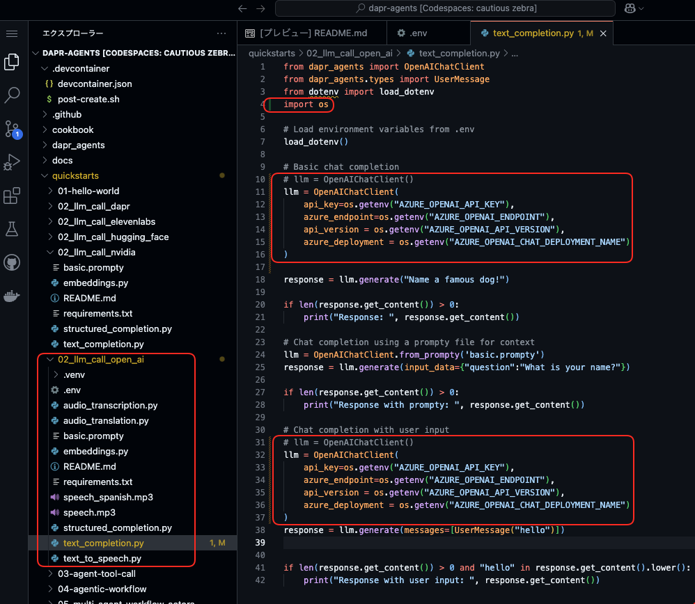Screen dimensions: 695x604
Task: Open the Search view in activity bar
Action: pyautogui.click(x=12, y=95)
